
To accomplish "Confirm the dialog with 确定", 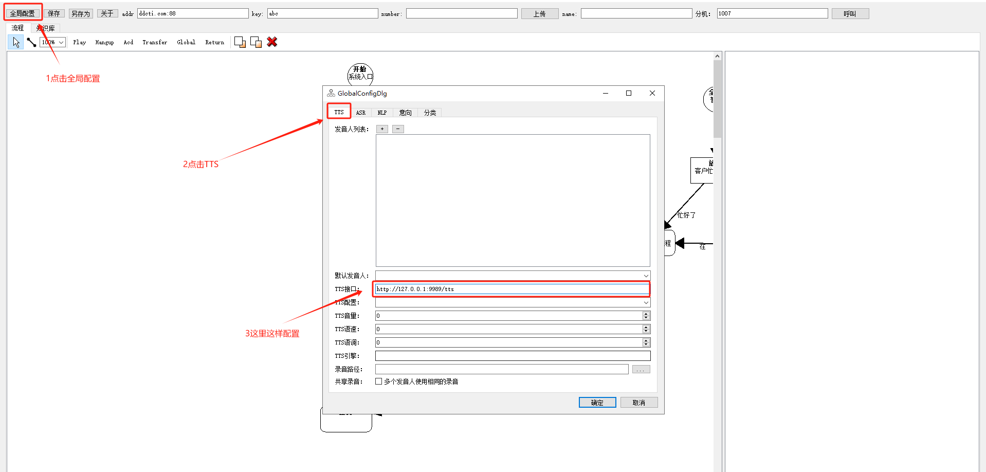I will [x=597, y=403].
